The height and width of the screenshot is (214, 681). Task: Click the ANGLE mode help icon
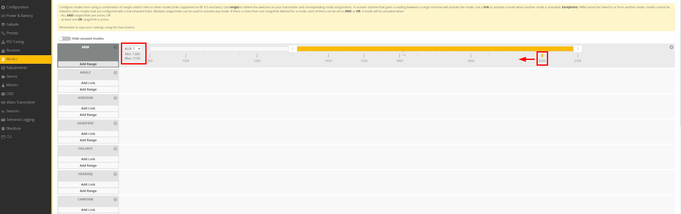click(116, 73)
